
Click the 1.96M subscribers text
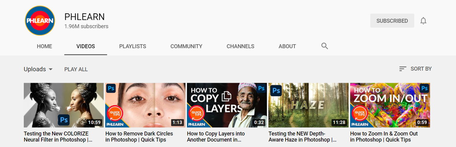click(86, 26)
